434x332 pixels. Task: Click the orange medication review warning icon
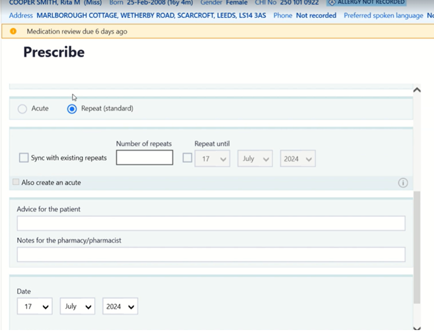pyautogui.click(x=13, y=31)
